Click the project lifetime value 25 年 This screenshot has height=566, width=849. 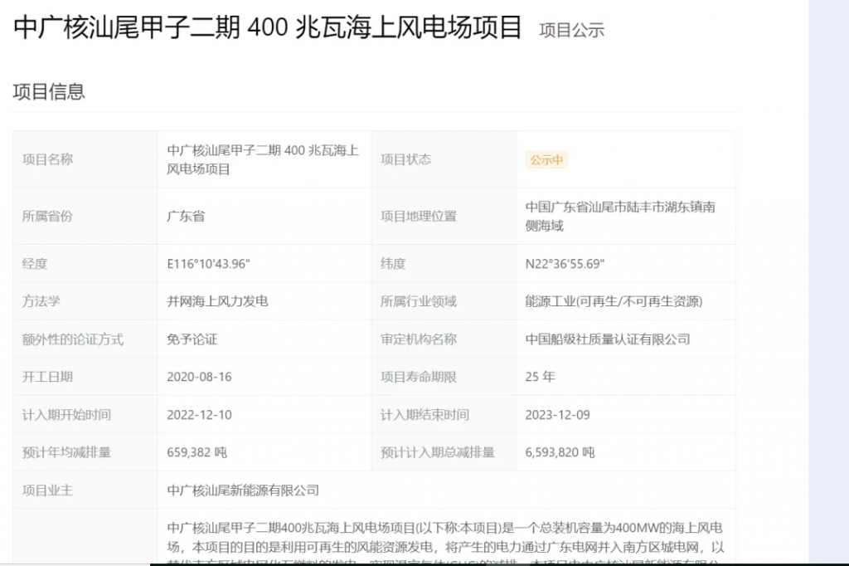point(540,377)
